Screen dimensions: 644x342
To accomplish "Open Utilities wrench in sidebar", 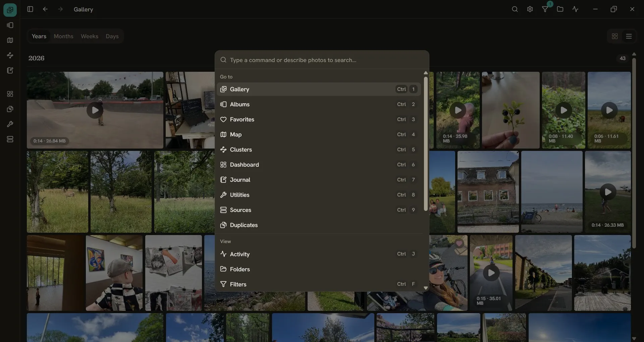I will (x=10, y=124).
